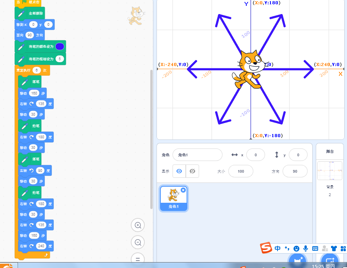
Task: Hide the sprite using the crossed eye button
Action: pos(192,171)
